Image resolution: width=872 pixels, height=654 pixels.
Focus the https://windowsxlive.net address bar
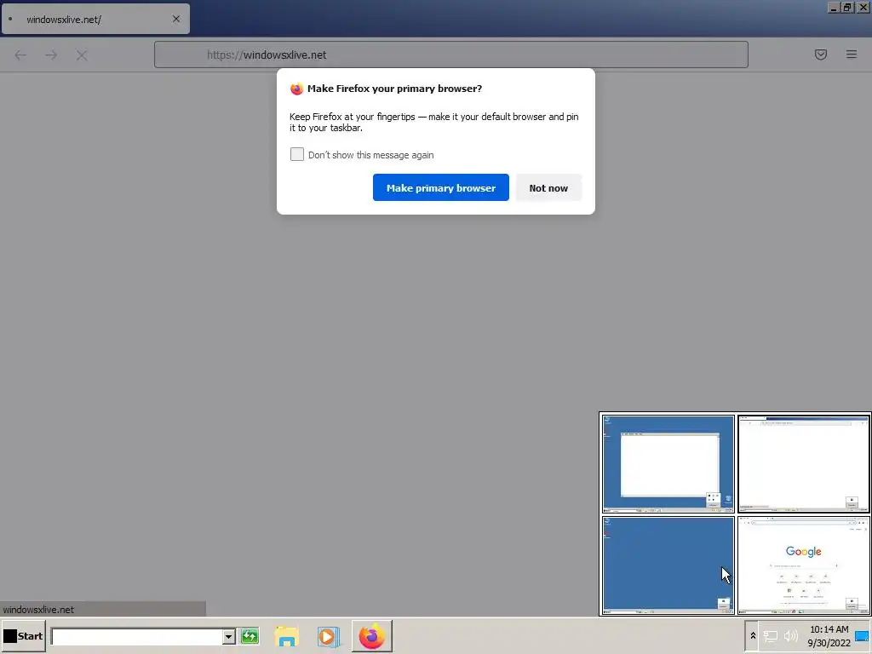[451, 54]
